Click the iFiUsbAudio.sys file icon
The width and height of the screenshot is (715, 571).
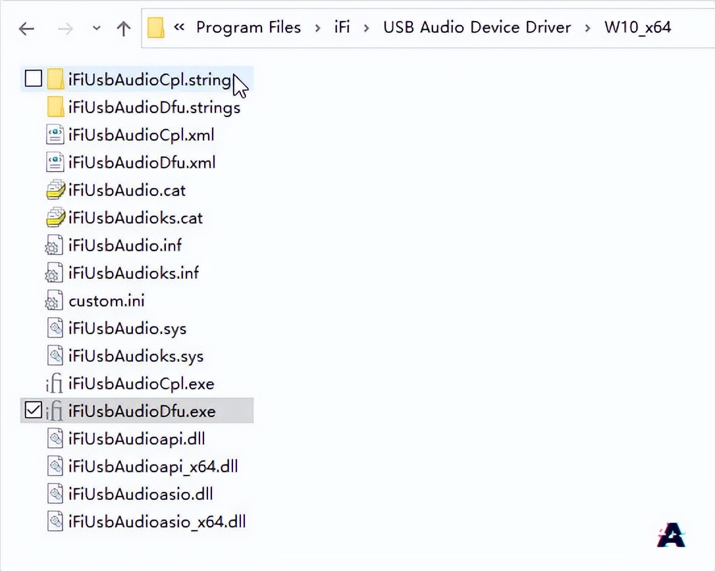(x=55, y=328)
